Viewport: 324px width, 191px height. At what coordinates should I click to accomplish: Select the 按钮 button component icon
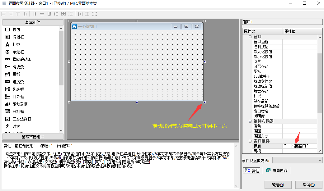tap(8, 30)
